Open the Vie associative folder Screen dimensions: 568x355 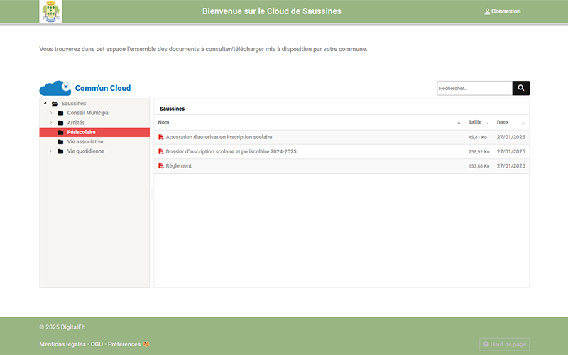(x=85, y=141)
